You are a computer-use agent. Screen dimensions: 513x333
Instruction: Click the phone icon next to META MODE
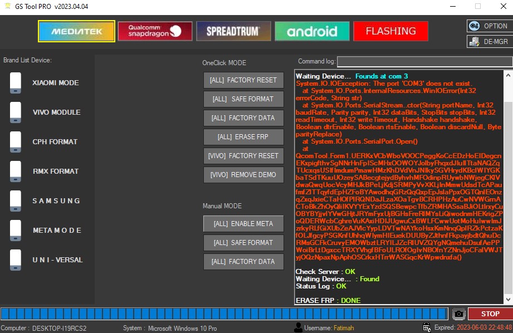[16, 231]
